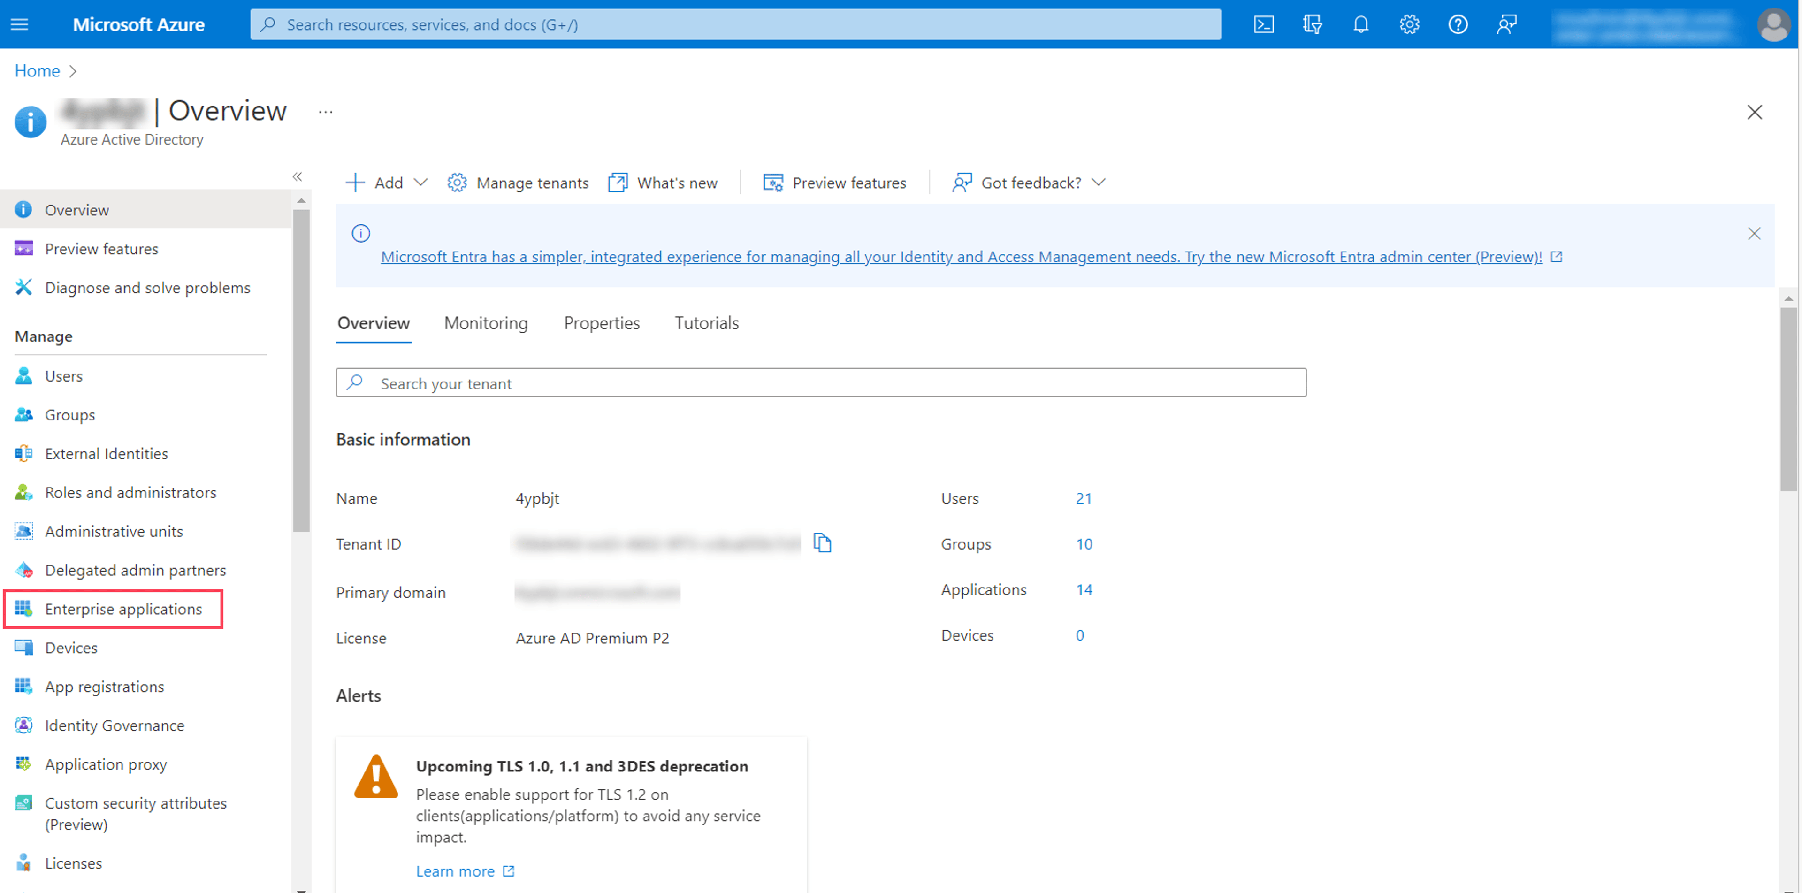Open the ellipsis more options menu
The width and height of the screenshot is (1802, 893).
tap(325, 112)
